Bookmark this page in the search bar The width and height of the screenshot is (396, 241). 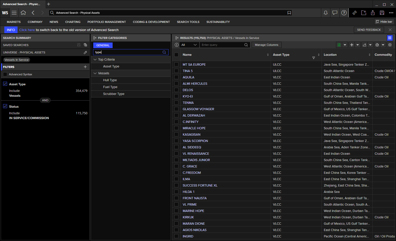[289, 13]
